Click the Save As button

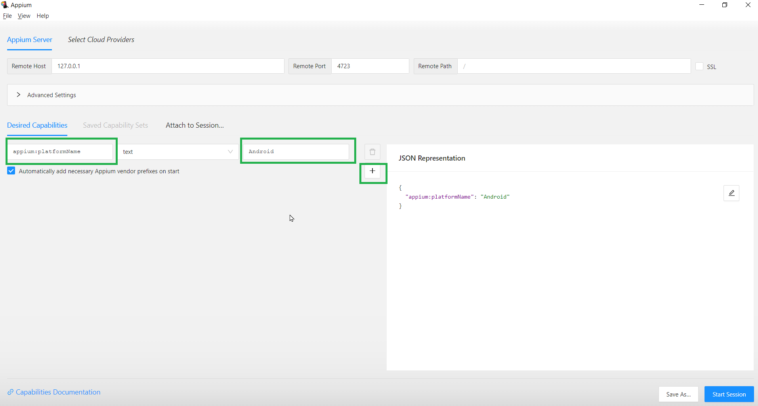click(678, 394)
